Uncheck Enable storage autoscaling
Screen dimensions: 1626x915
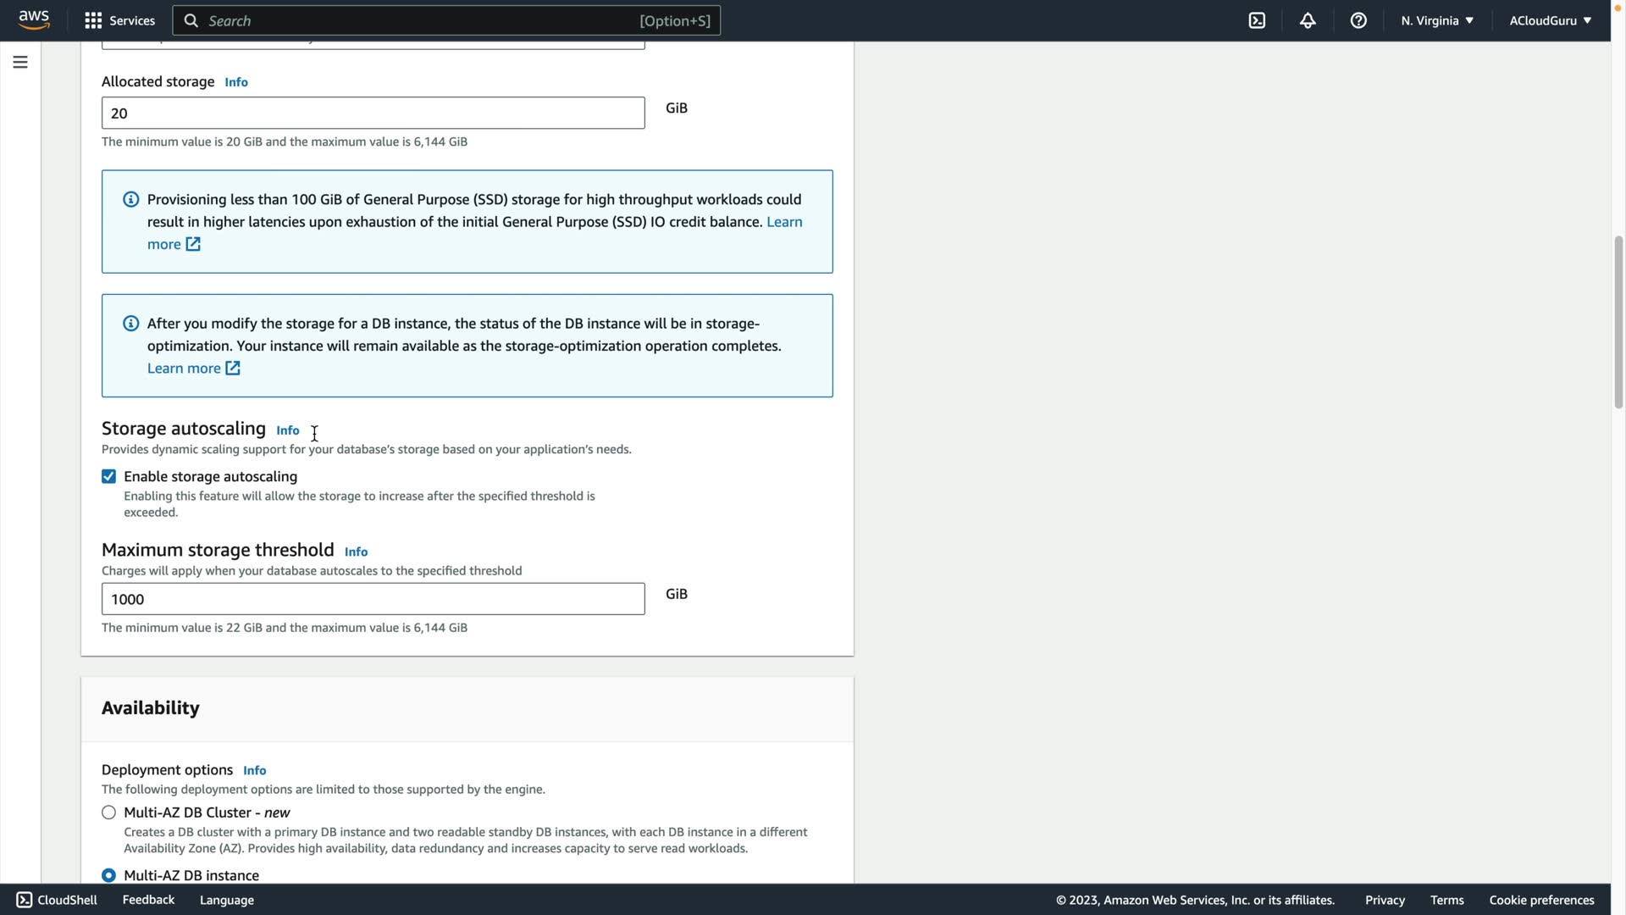click(108, 476)
